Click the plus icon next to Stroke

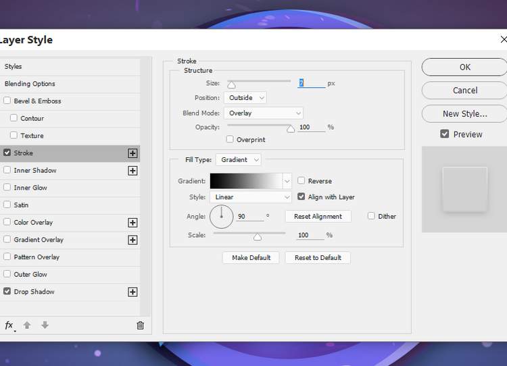[132, 153]
